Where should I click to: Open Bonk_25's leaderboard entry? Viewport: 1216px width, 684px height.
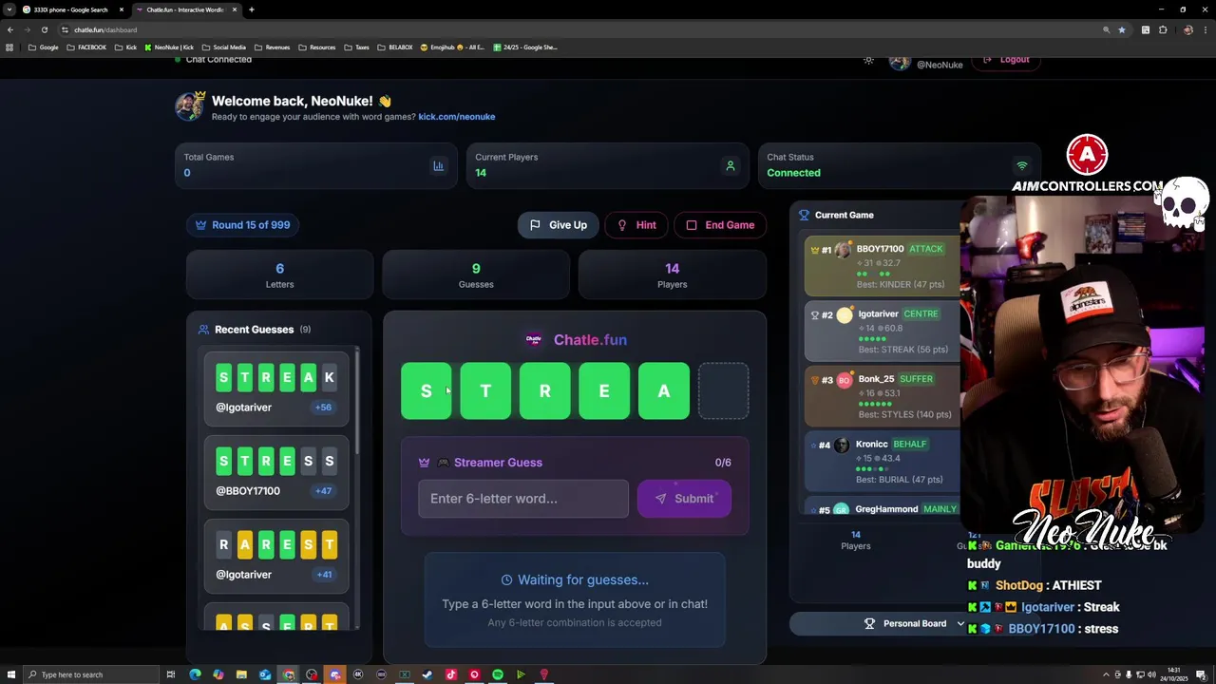(883, 396)
